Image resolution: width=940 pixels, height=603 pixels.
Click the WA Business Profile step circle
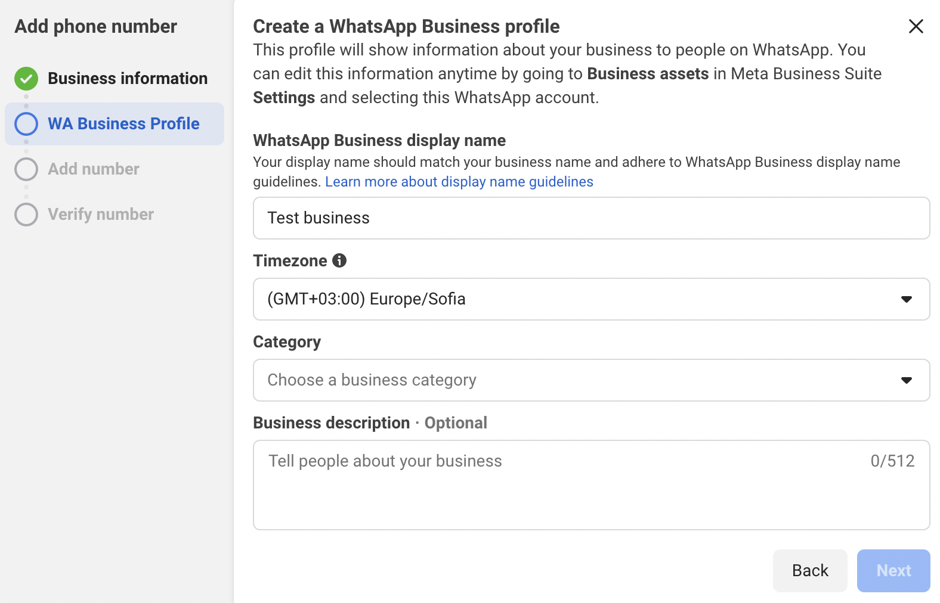click(x=26, y=124)
